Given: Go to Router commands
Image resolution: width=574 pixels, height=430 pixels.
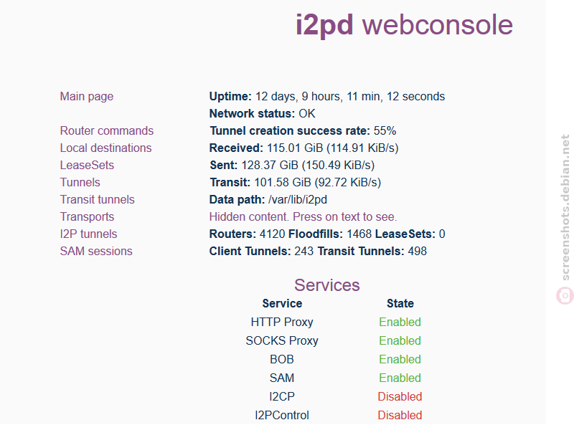Looking at the screenshot, I should click(106, 131).
